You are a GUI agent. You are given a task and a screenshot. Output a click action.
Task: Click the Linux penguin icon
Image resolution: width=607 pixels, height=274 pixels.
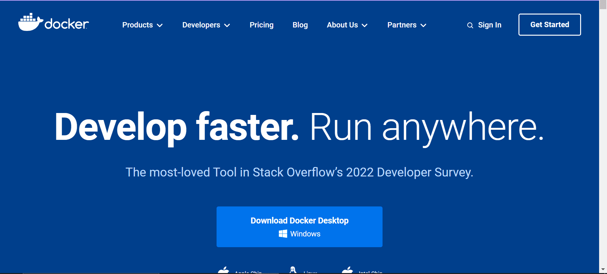(293, 270)
